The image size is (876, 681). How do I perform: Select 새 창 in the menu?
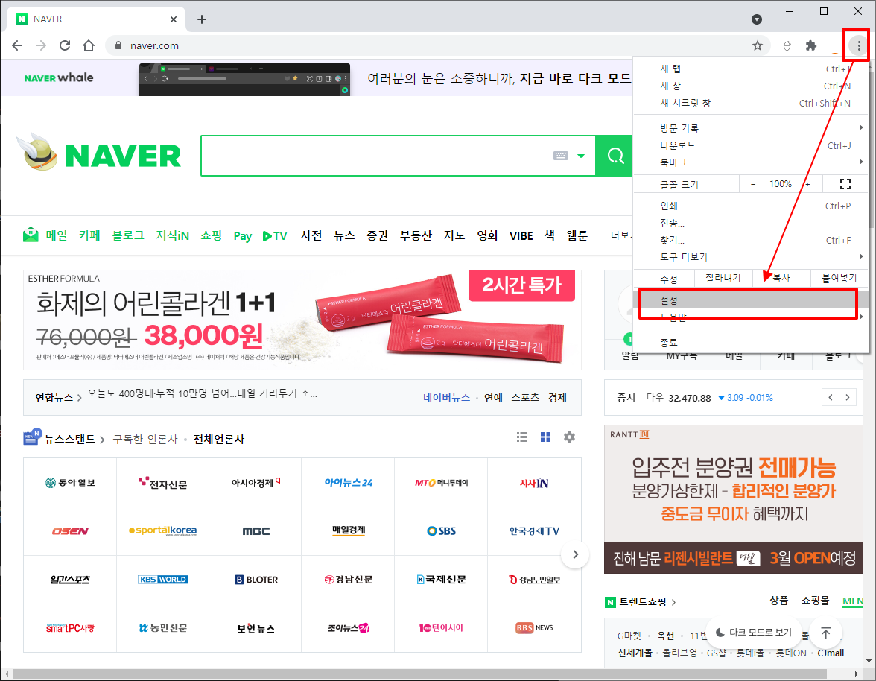(751, 86)
